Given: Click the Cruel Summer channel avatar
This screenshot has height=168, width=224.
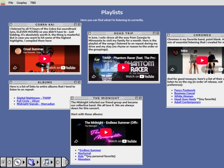Looking at the screenshot, I should pos(18,51).
